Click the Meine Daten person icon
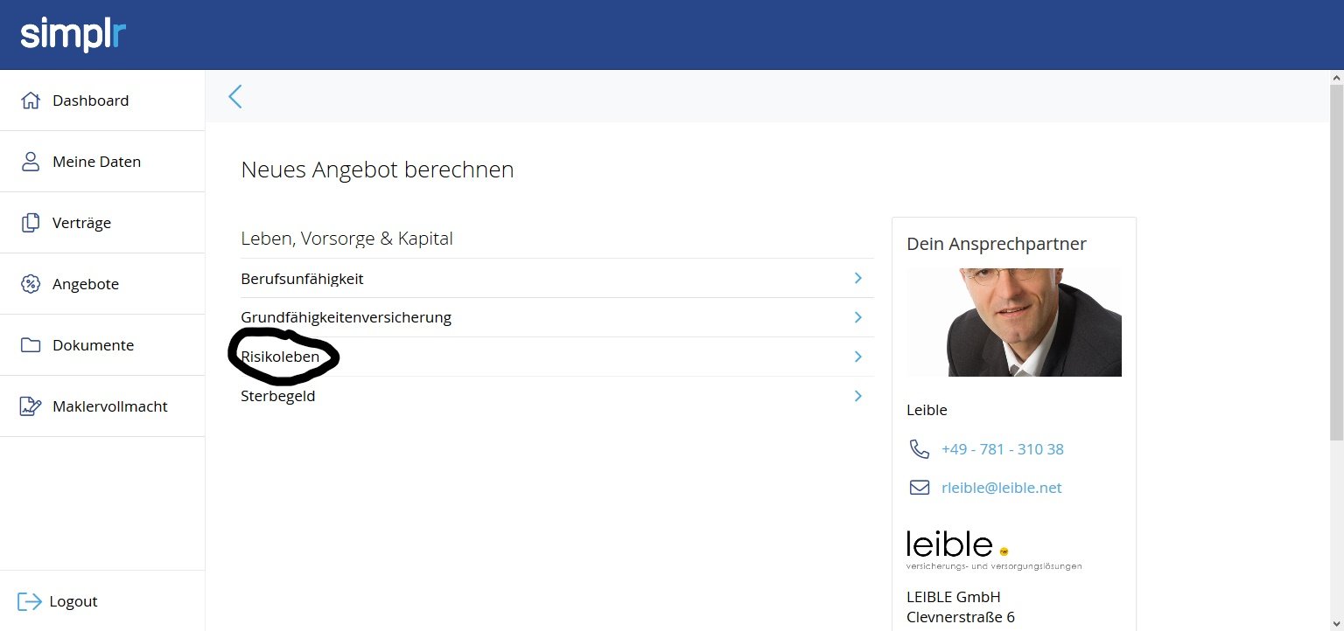 click(x=31, y=162)
